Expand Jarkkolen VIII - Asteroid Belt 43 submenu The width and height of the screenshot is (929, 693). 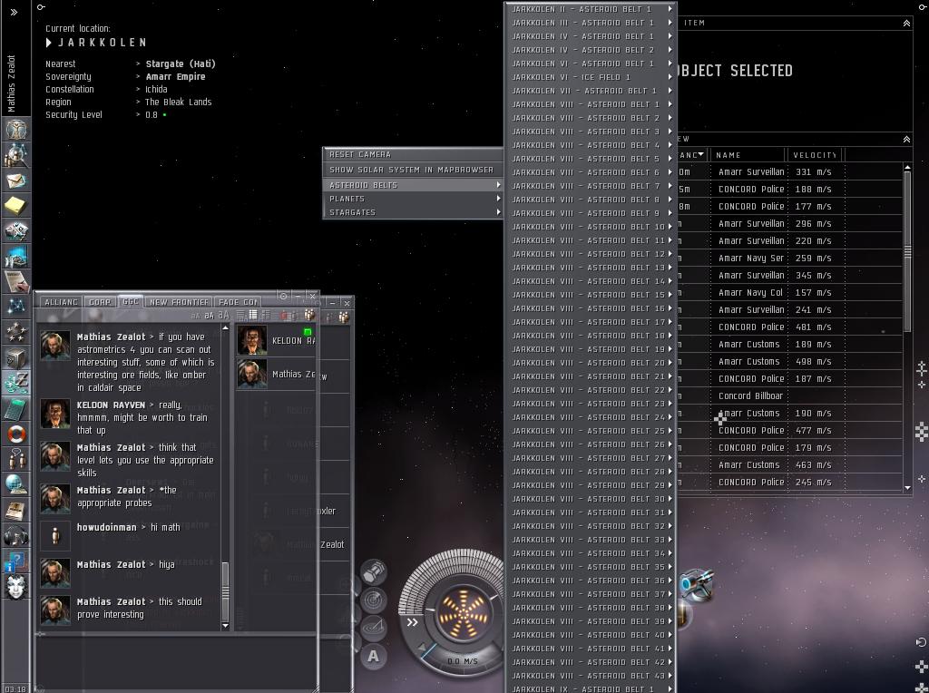[592, 676]
